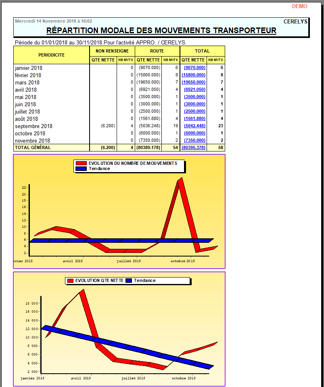Open the (9070.000) total link for janvier 2018
This screenshot has height=387, width=324.
[194, 68]
